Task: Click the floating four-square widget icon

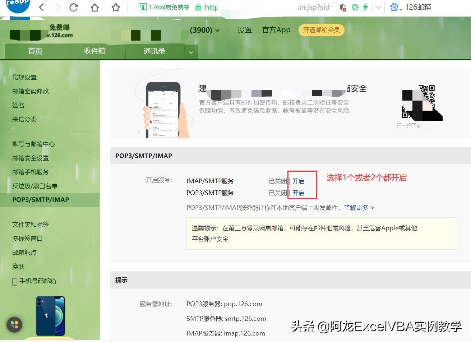Action: click(x=14, y=325)
